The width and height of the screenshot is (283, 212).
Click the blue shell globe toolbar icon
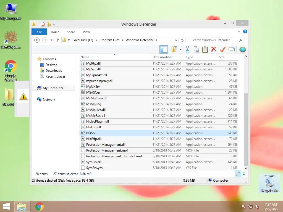243,49
